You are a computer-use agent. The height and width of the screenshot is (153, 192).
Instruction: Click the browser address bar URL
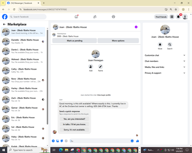click(45, 10)
